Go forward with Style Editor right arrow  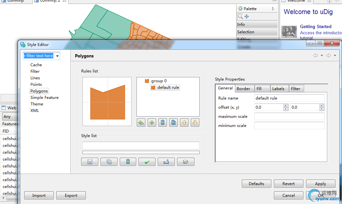(x=329, y=56)
